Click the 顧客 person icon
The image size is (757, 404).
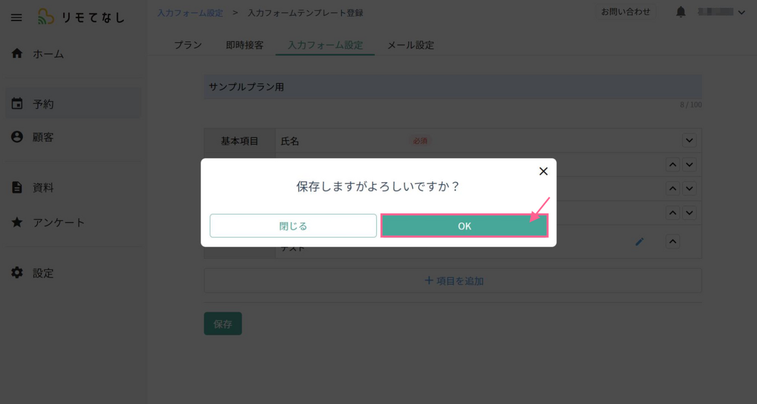click(17, 137)
